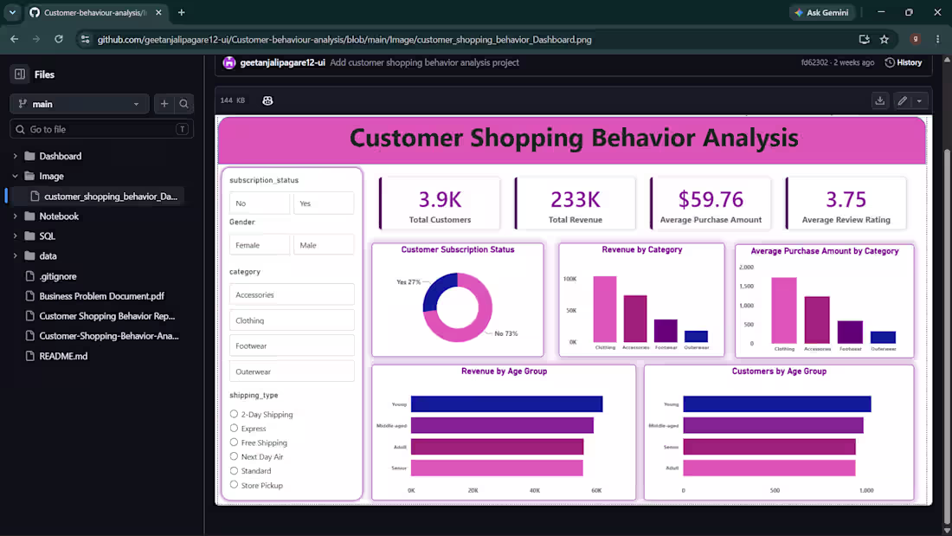The width and height of the screenshot is (952, 536).
Task: Expand the Notebook folder chevron
Action: coord(16,216)
